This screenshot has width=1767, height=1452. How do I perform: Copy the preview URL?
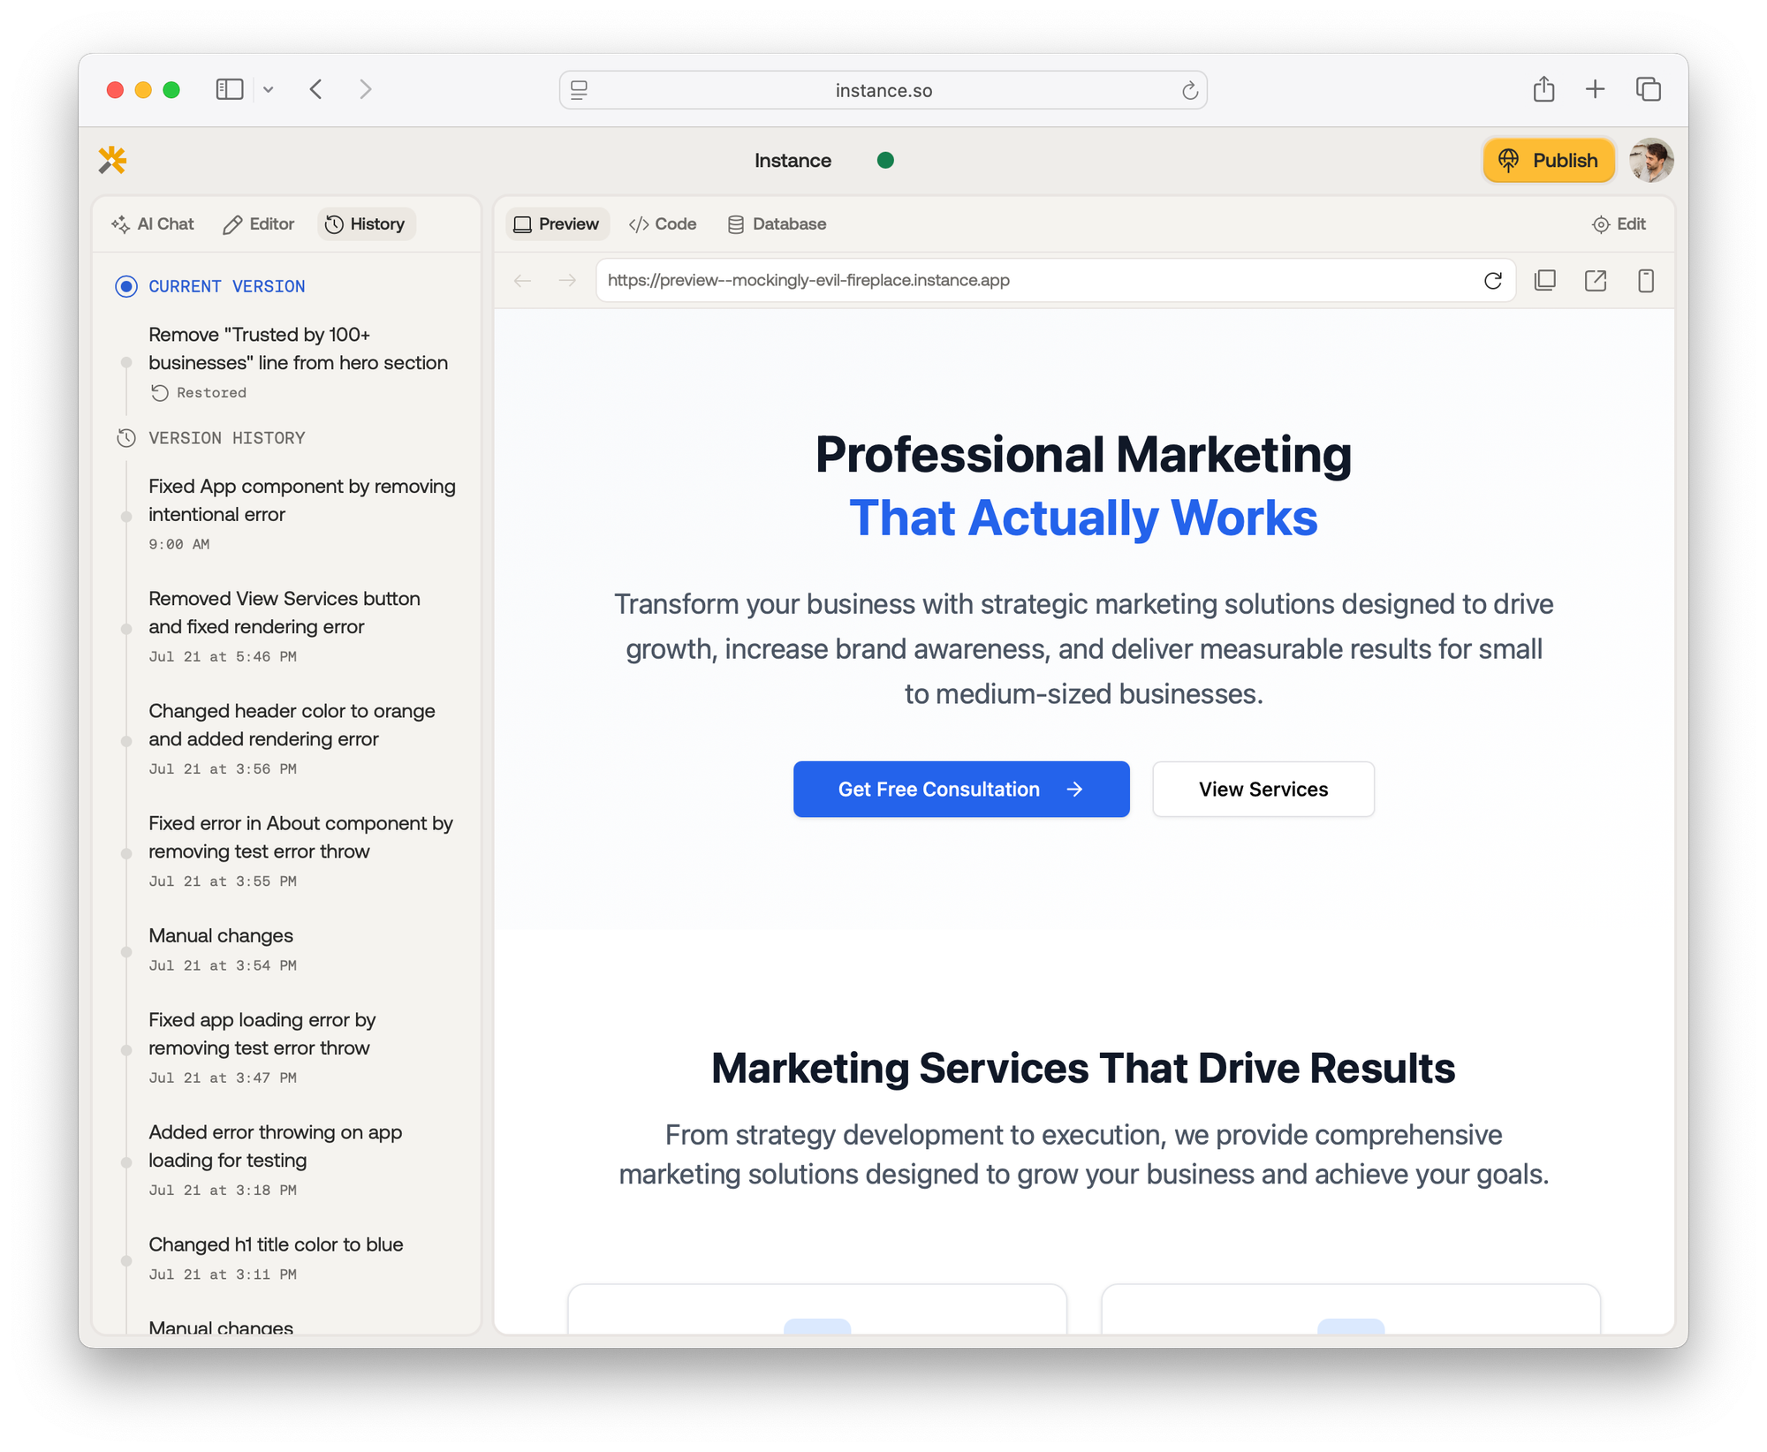tap(1545, 281)
